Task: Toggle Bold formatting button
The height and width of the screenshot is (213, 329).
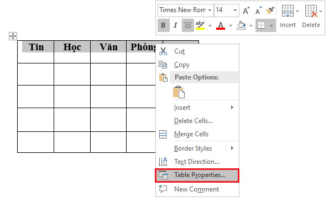Action: point(164,25)
